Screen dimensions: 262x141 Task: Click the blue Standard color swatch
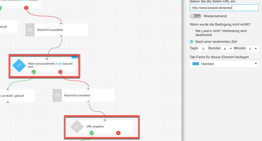point(196,64)
